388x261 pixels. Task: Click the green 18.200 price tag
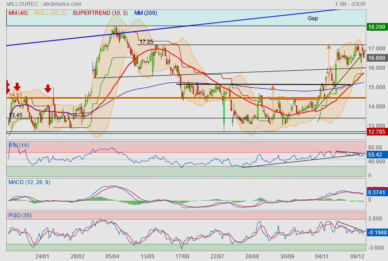pos(377,27)
